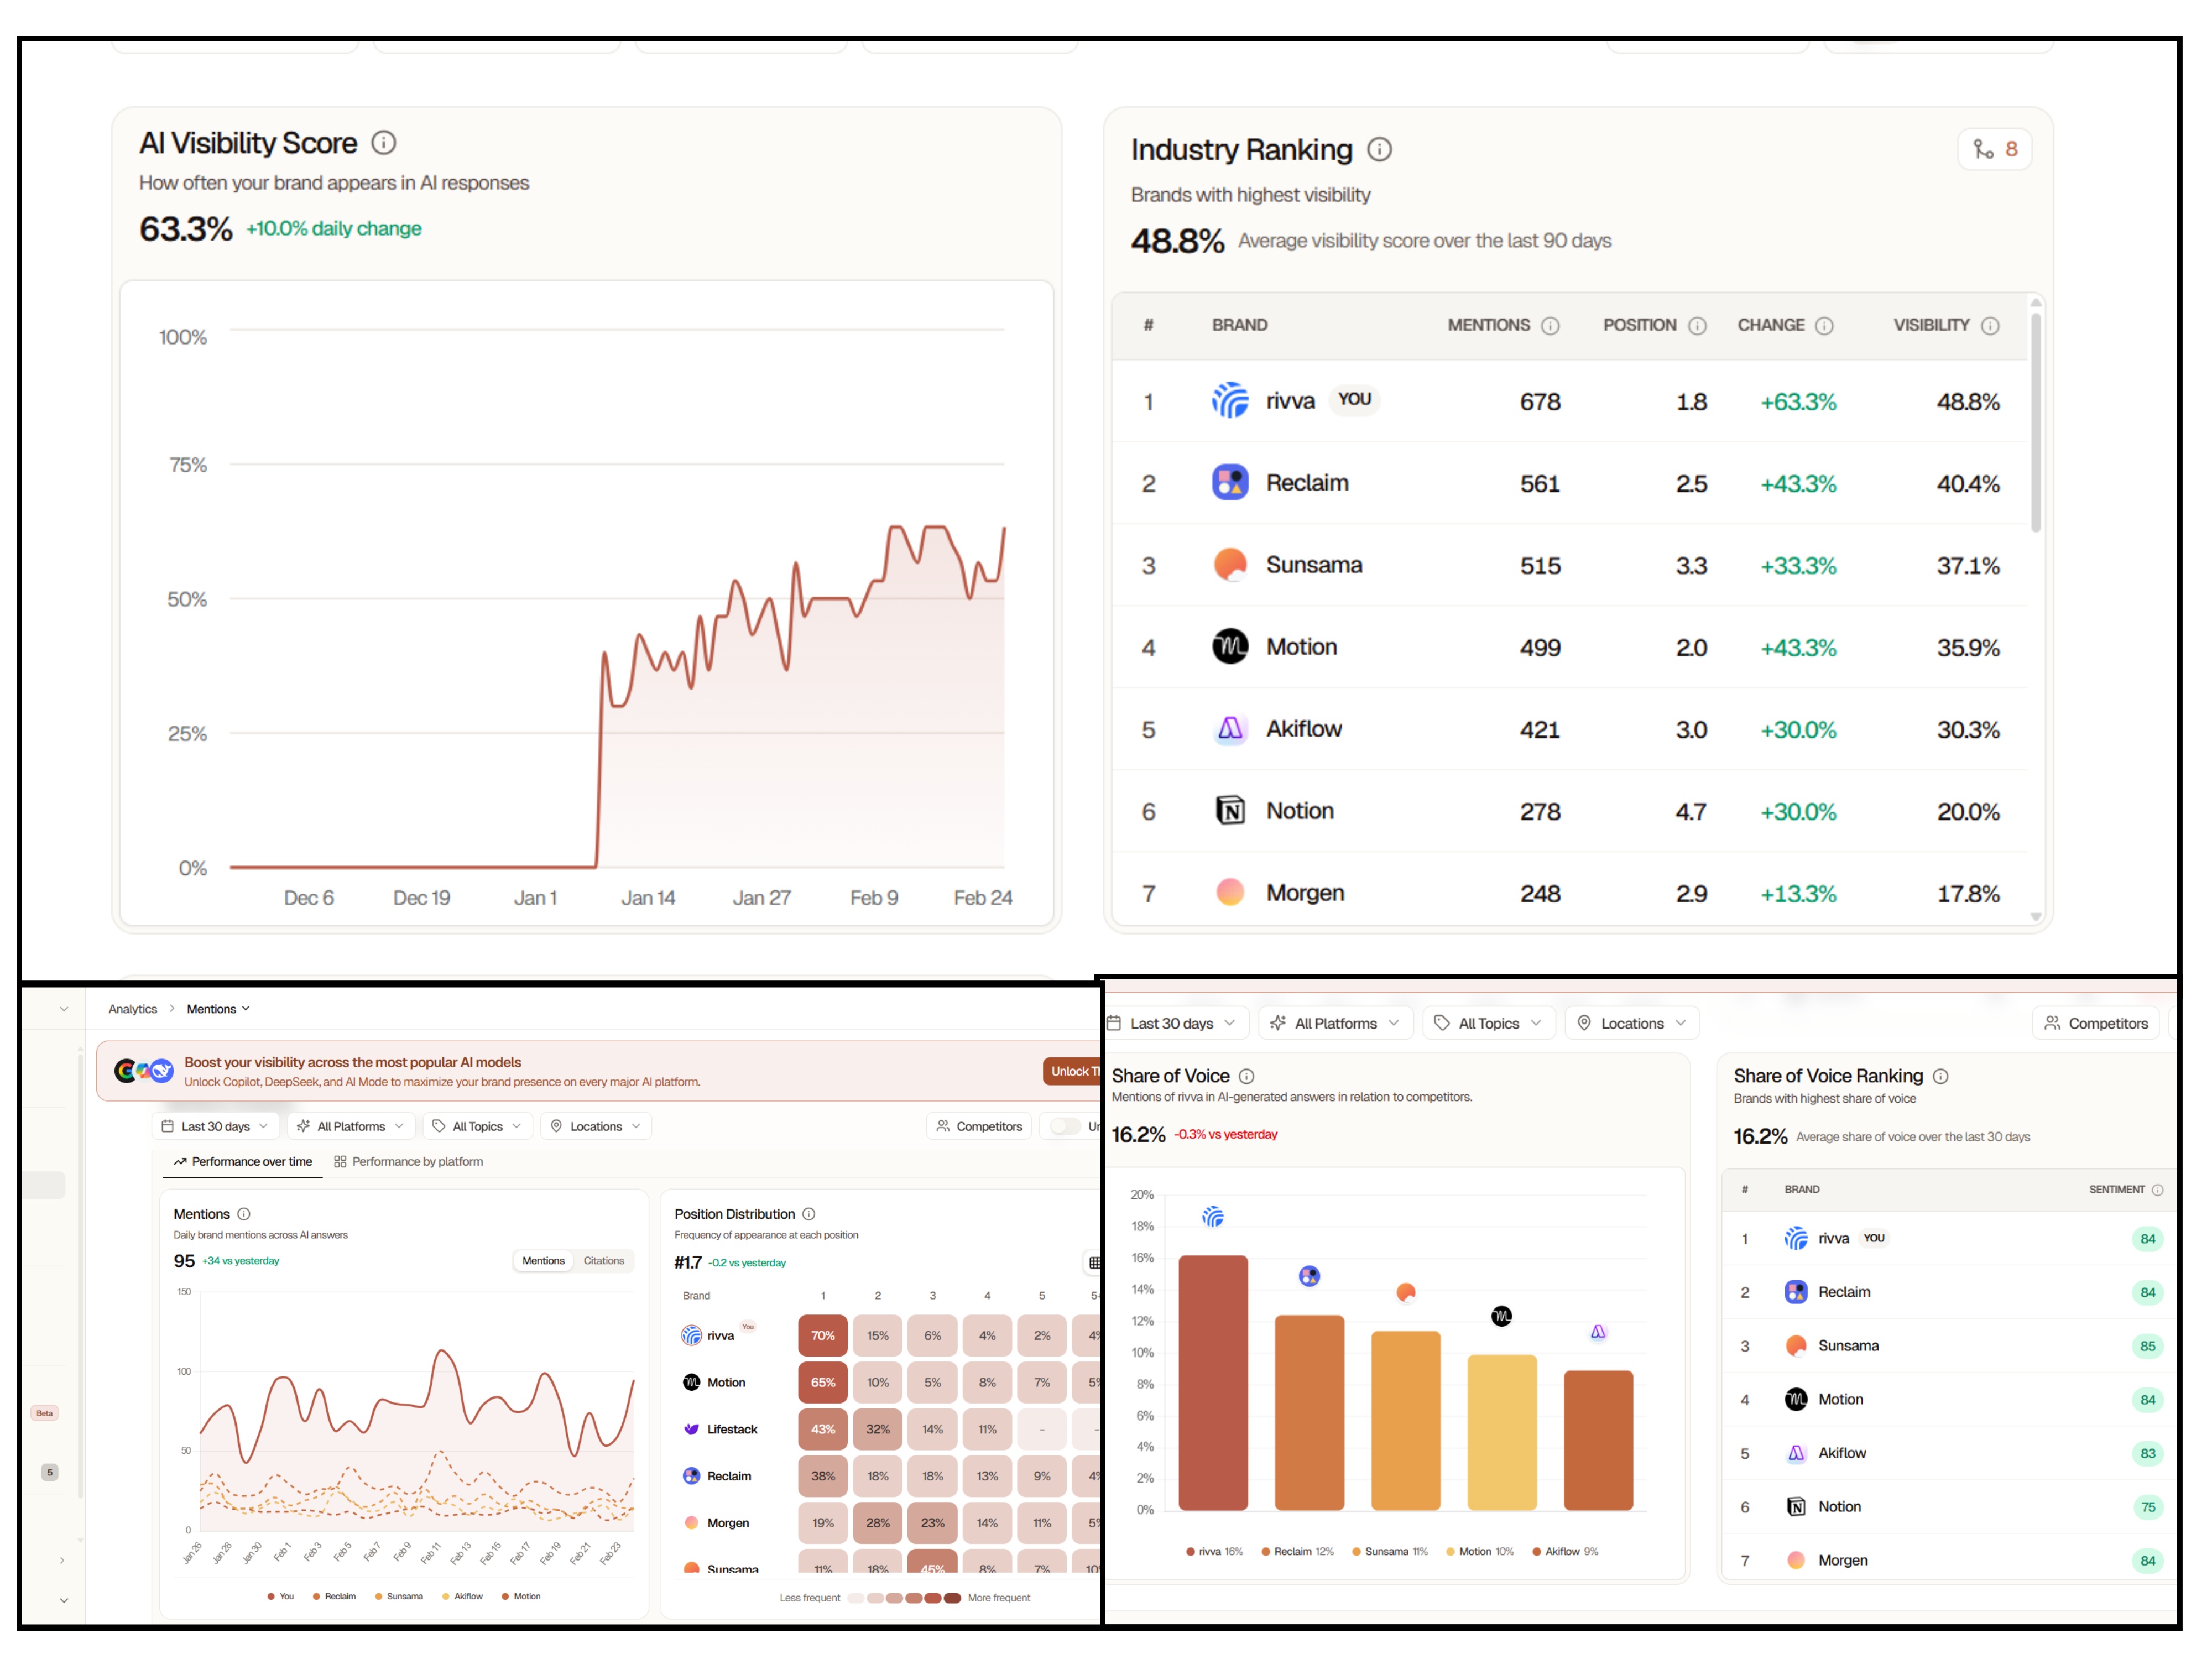Click info icon beside Share of Voice
Viewport: 2212px width, 1659px height.
1246,1076
